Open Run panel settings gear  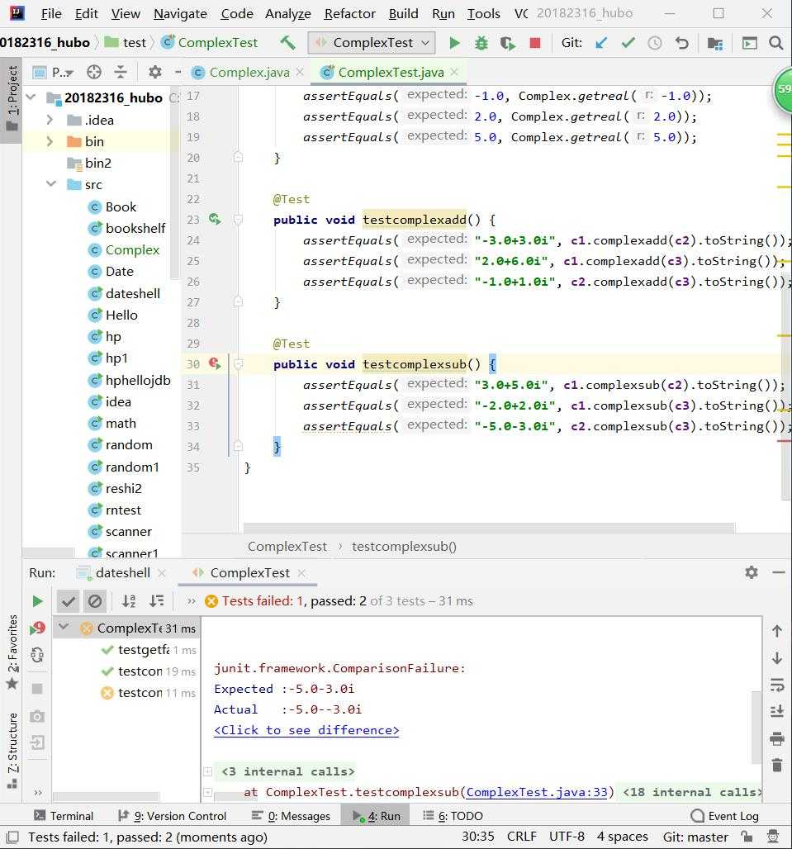(752, 572)
